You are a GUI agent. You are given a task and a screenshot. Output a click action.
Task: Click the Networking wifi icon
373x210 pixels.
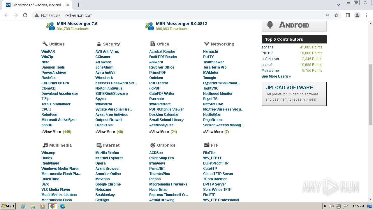[207, 44]
